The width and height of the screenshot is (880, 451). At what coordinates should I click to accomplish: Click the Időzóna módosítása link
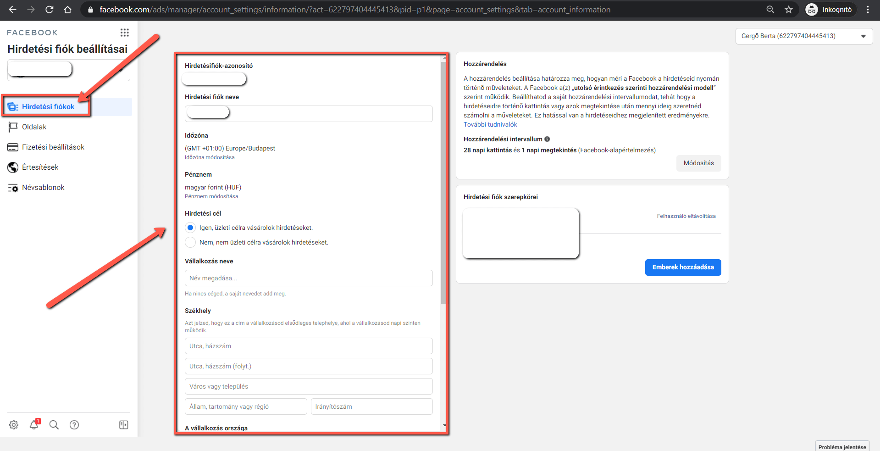[x=210, y=157]
